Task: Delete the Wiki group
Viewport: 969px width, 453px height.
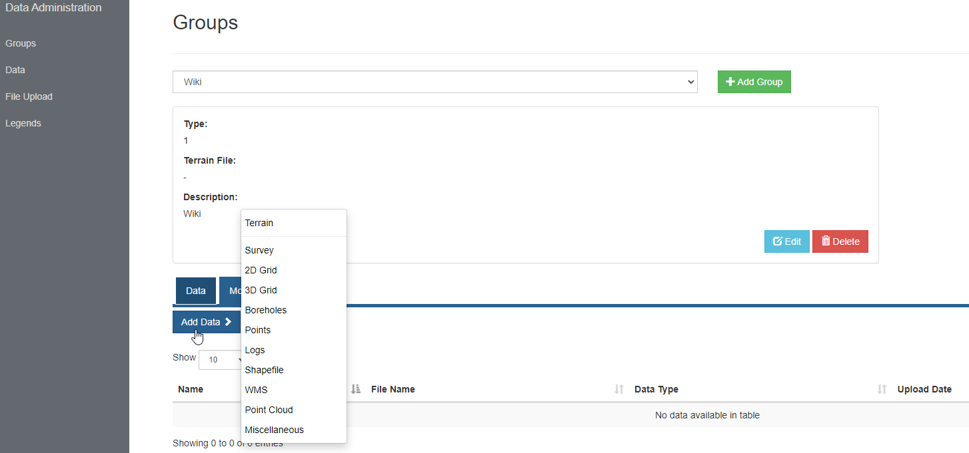Action: pos(840,241)
